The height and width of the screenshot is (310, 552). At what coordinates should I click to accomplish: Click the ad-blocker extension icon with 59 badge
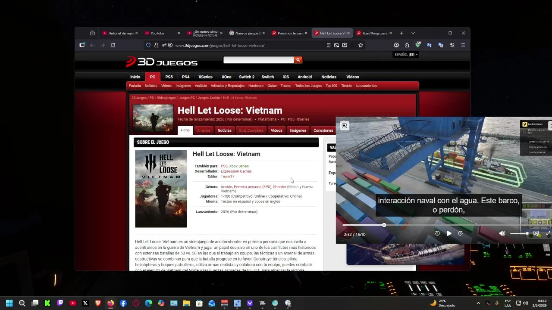(x=418, y=45)
